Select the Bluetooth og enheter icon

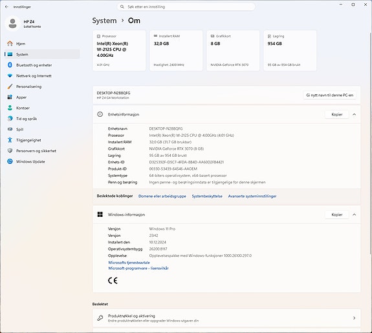(10, 65)
